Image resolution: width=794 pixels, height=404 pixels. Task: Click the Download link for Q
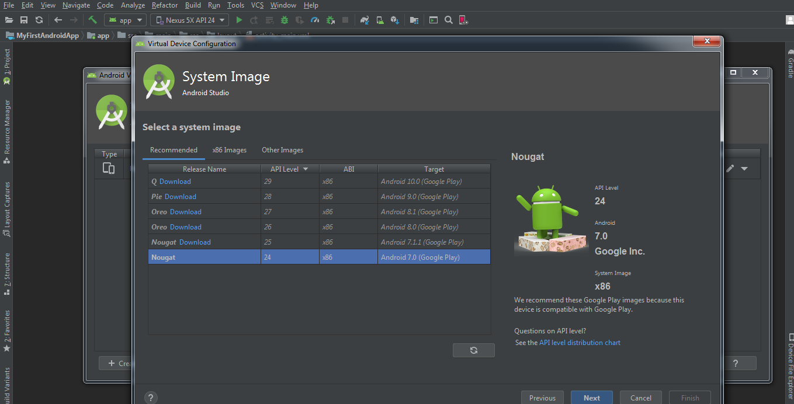click(175, 182)
